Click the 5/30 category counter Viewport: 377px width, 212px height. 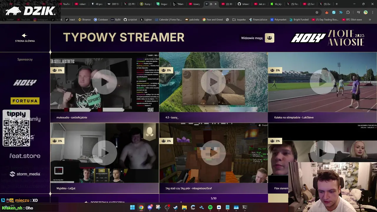click(x=214, y=198)
